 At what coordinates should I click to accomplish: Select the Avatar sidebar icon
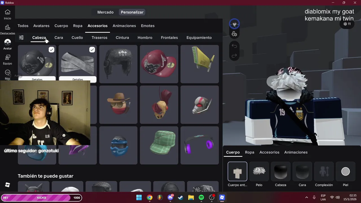tap(8, 42)
